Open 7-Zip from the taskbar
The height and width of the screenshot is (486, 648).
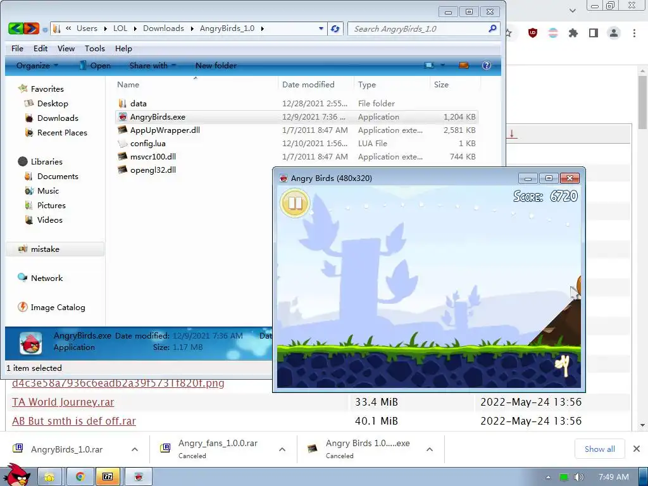click(108, 477)
